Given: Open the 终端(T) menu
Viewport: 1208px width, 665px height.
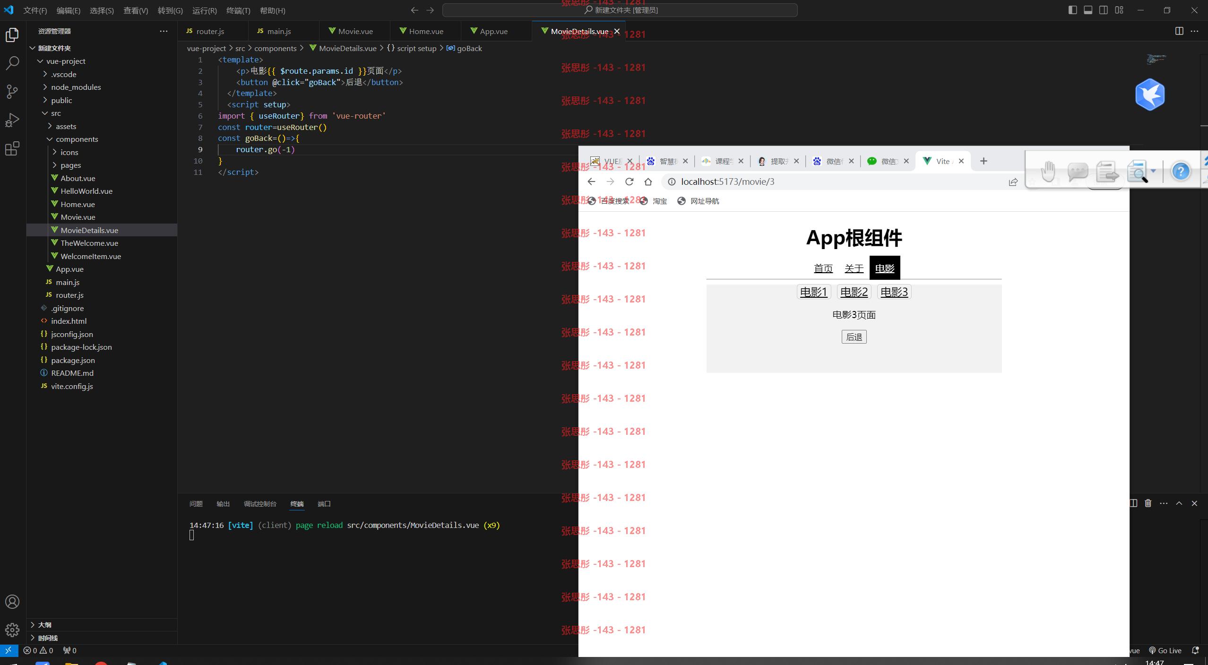Looking at the screenshot, I should point(238,10).
